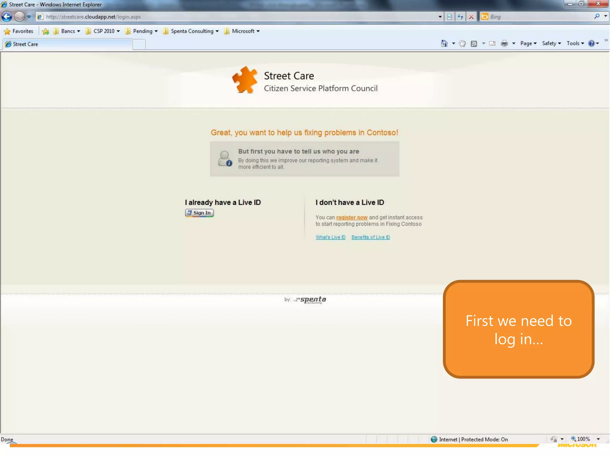Viewport: 610px width, 457px height.
Task: Open the Pending favorites folder
Action: click(x=141, y=31)
